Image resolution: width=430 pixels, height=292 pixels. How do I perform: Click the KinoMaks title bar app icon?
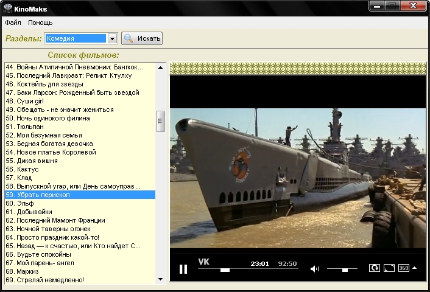point(8,9)
